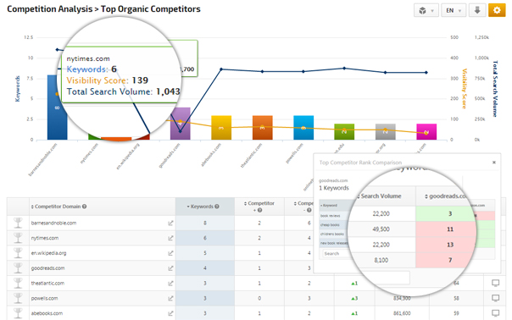Select en.wikipedia.org in the competitor table
Image resolution: width=512 pixels, height=320 pixels.
point(48,253)
